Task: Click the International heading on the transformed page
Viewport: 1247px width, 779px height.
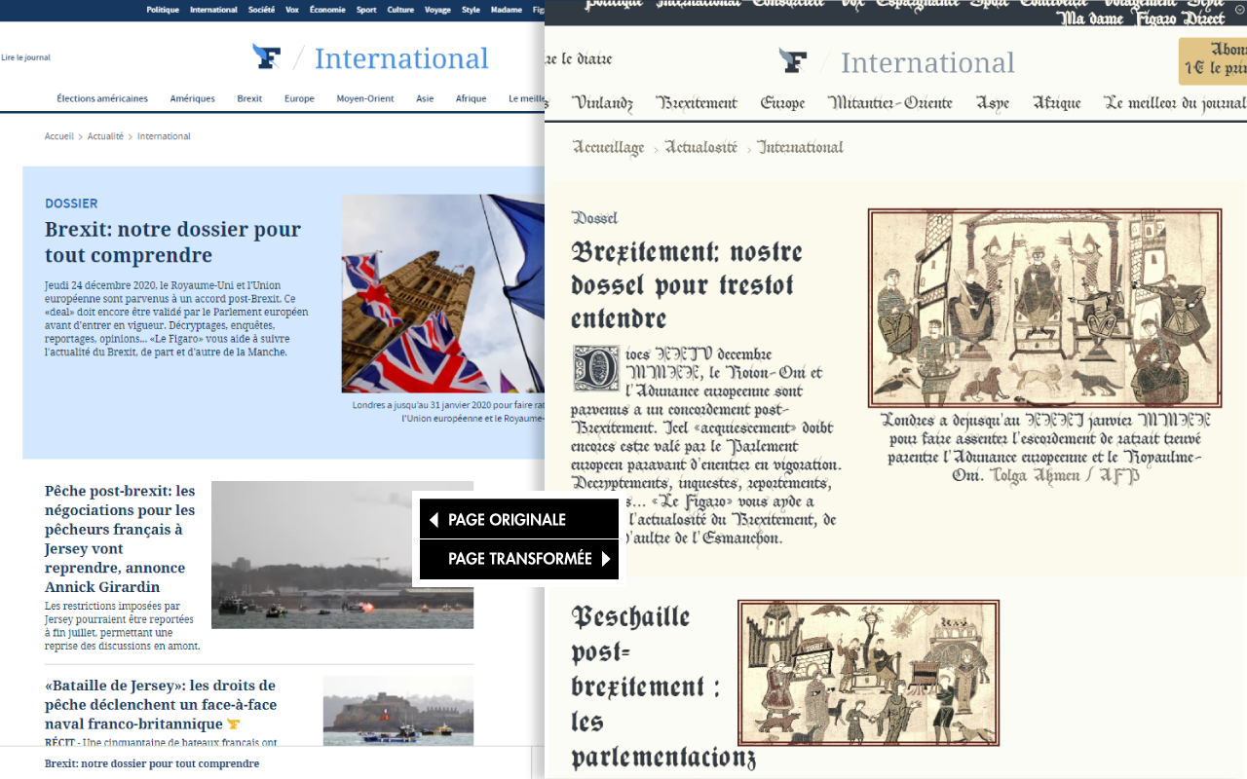Action: [927, 62]
